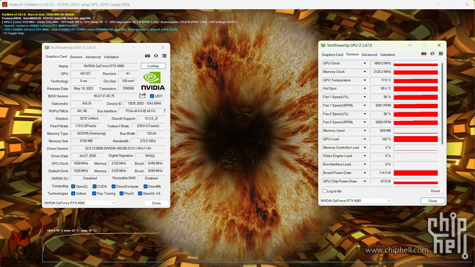Open the Board Power Draw dropdown arrow
The image size is (475, 267).
point(364,173)
